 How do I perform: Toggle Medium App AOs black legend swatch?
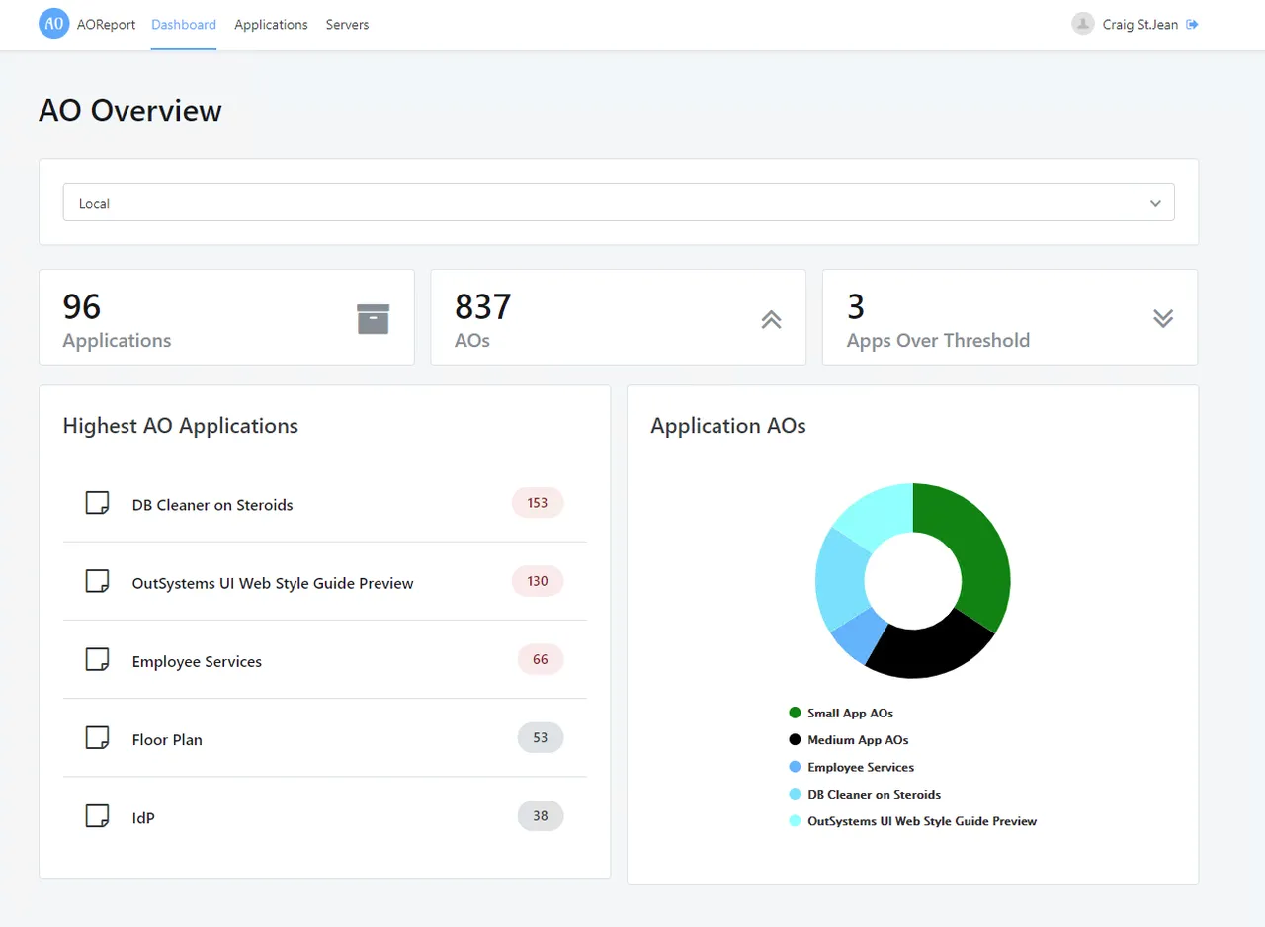tap(795, 739)
